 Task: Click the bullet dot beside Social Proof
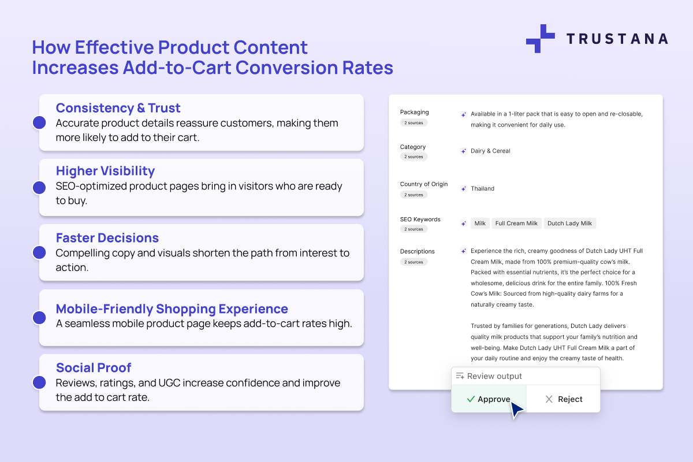tap(39, 382)
